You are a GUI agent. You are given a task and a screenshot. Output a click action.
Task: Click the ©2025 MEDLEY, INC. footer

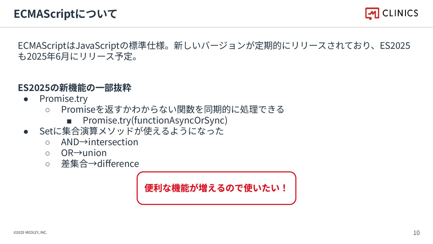30,233
